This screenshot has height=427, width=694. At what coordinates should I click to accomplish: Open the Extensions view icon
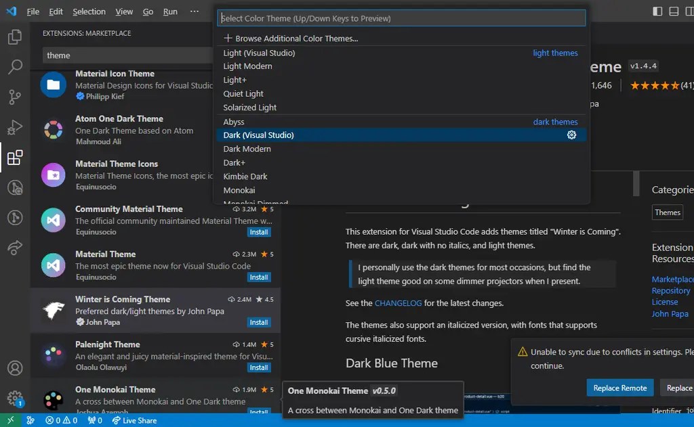[x=15, y=158]
